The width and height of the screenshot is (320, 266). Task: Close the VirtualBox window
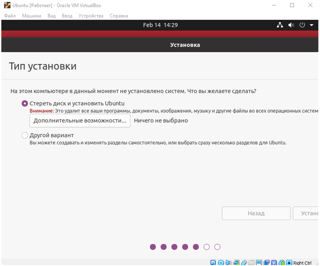(x=310, y=5)
